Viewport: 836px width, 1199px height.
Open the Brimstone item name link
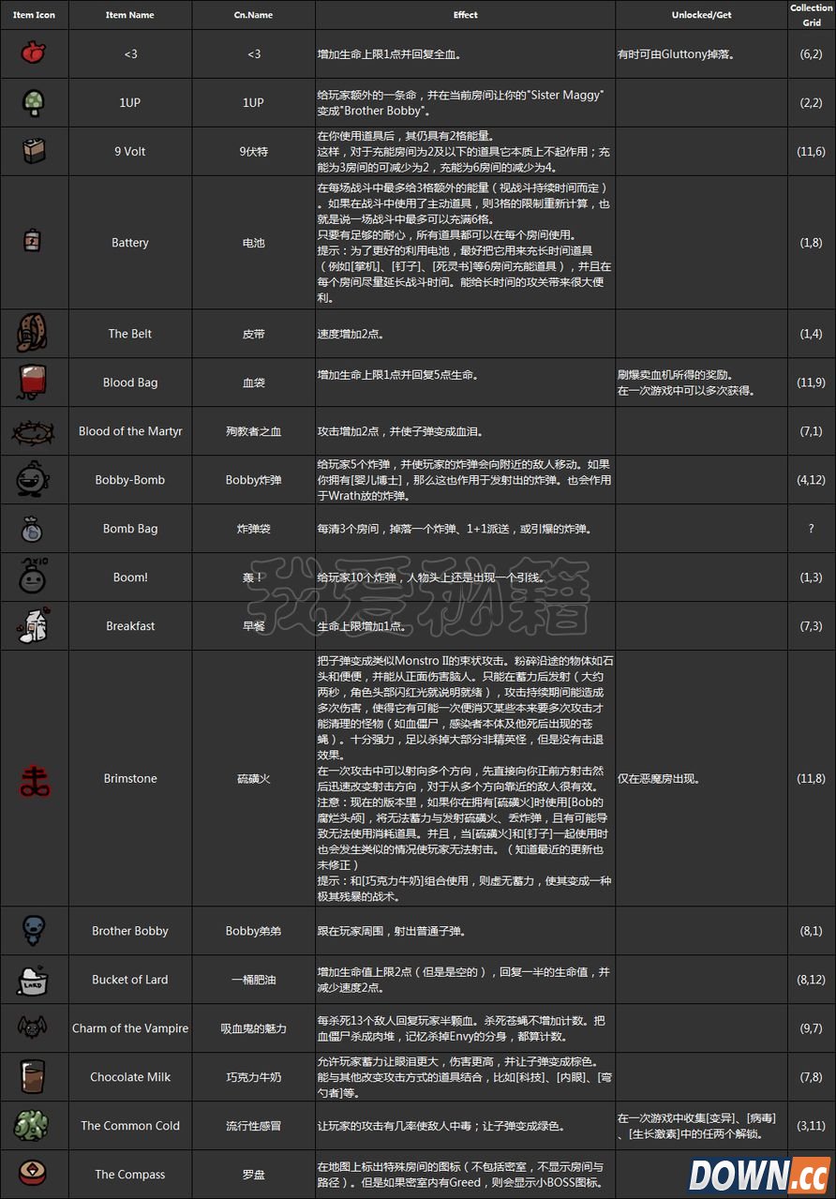[x=129, y=778]
